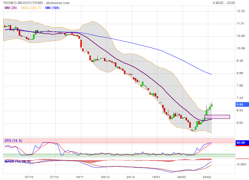Click the chart title TRONICS MICROSYSTEMS – abcbourse.com
The width and height of the screenshot is (249, 180).
pyautogui.click(x=36, y=3)
